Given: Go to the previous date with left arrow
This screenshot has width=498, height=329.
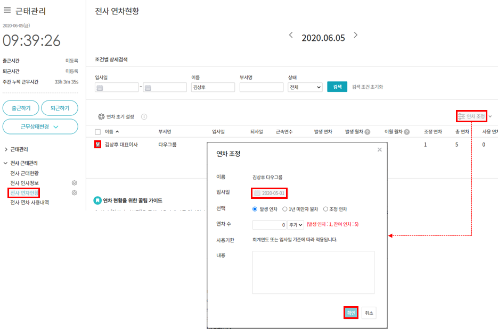Looking at the screenshot, I should coord(291,36).
